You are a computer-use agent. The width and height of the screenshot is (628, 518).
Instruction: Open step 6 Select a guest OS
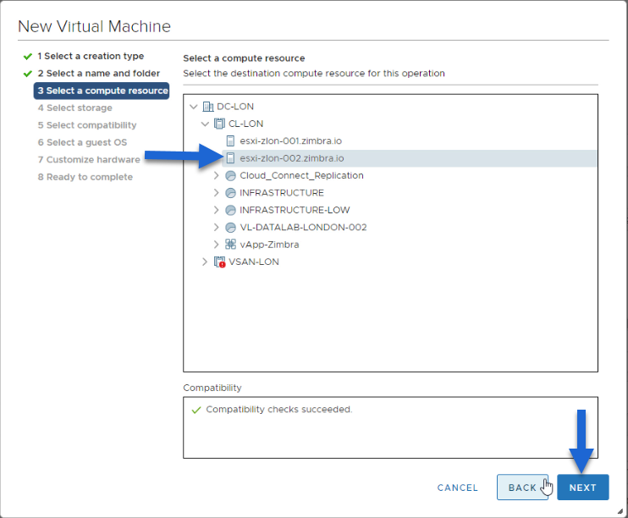(82, 142)
